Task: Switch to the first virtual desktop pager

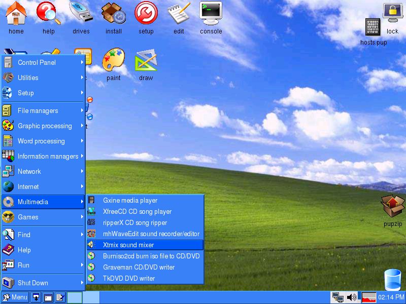Action: [x=75, y=297]
